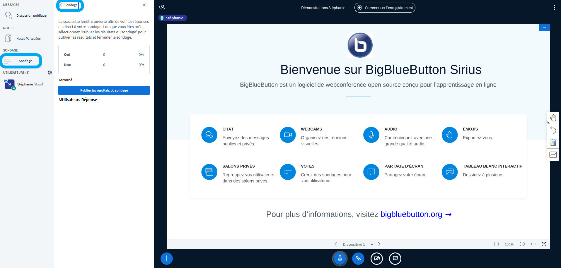
Task: Open Discussion publique chat
Action: (x=31, y=16)
